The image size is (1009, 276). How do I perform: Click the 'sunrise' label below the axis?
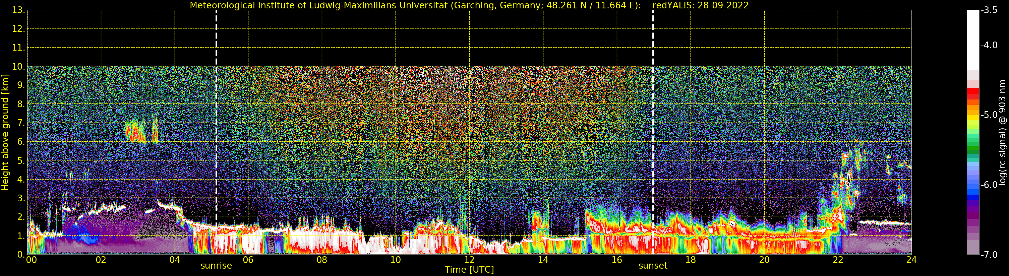pyautogui.click(x=216, y=266)
